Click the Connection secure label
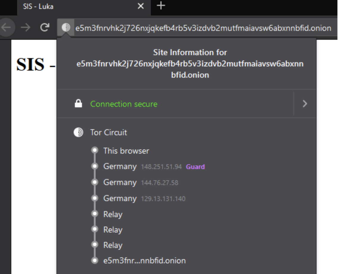The width and height of the screenshot is (338, 274). (124, 104)
